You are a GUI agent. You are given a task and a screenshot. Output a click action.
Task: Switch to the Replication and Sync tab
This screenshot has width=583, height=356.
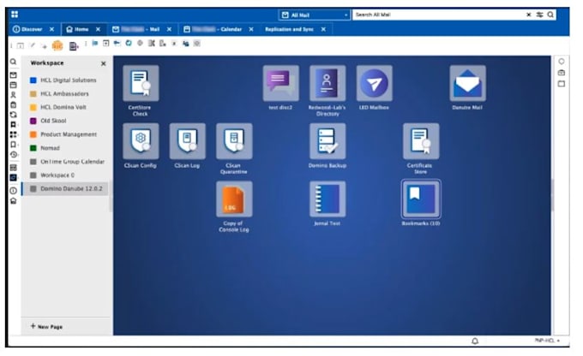coord(289,29)
